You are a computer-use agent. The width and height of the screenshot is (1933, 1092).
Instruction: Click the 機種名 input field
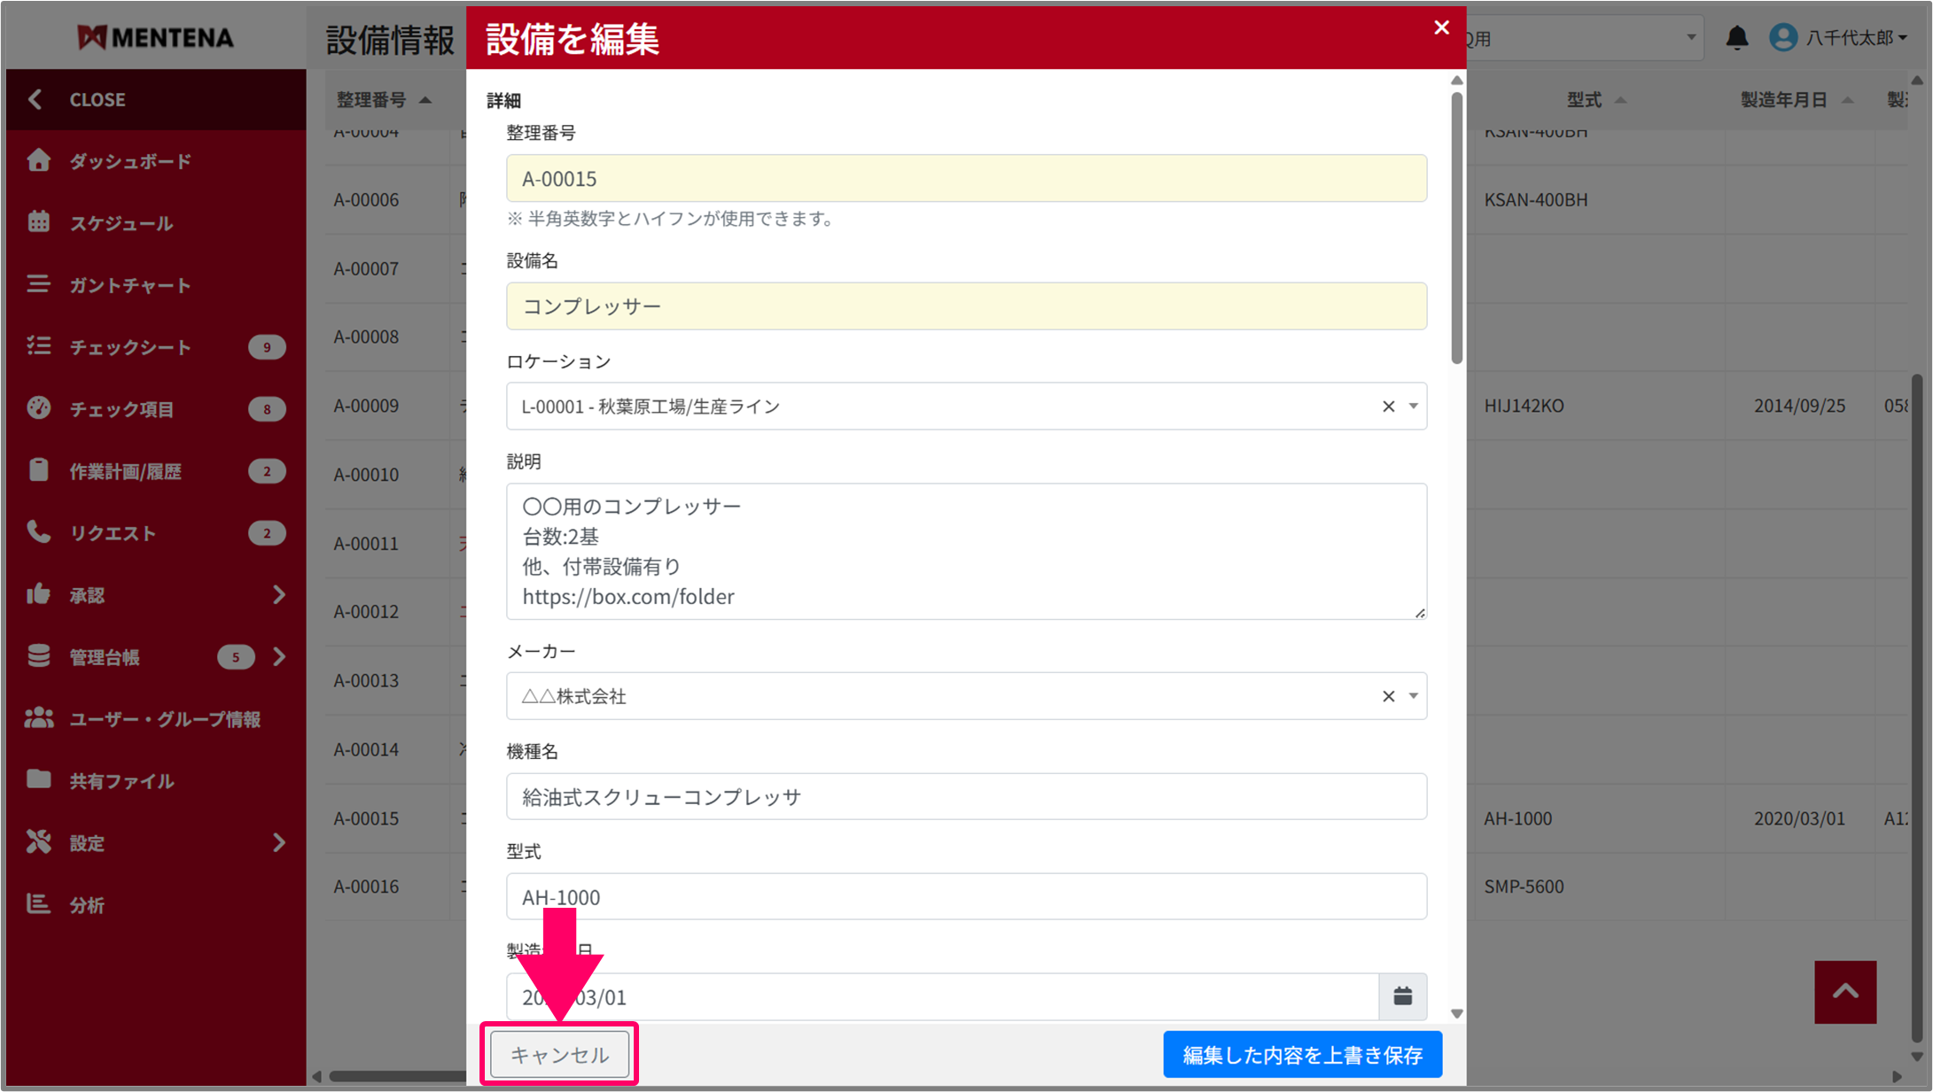coord(966,796)
